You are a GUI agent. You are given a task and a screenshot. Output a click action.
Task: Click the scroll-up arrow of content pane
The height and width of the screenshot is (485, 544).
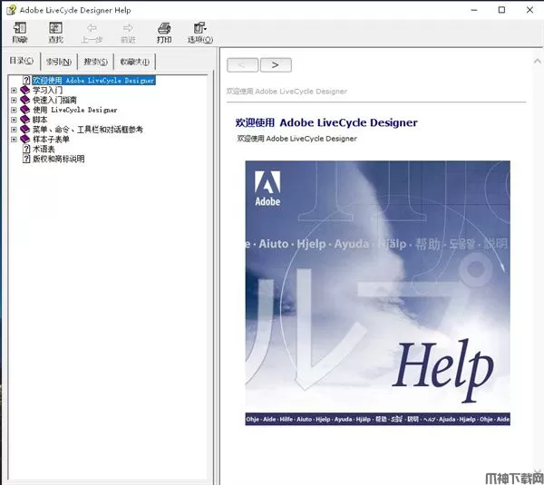coord(538,61)
